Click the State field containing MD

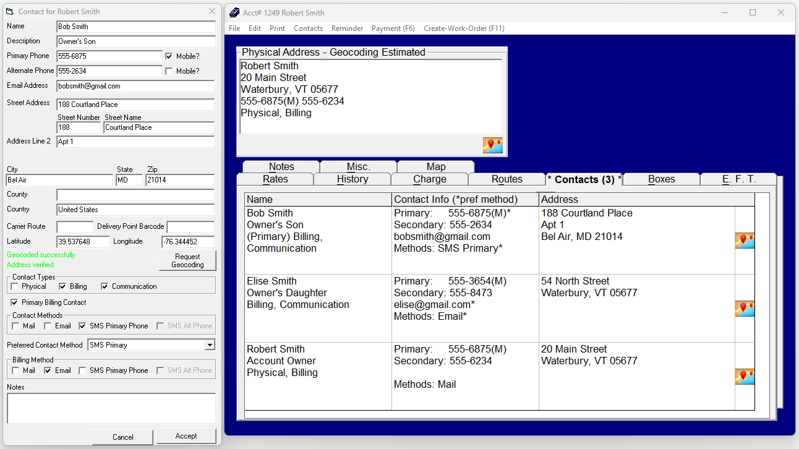129,180
